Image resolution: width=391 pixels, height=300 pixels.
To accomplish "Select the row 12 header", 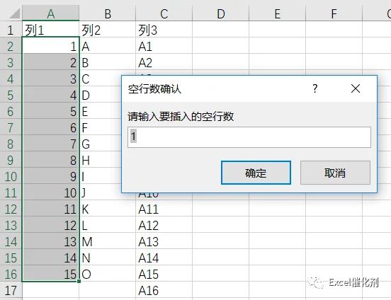I will tap(11, 209).
